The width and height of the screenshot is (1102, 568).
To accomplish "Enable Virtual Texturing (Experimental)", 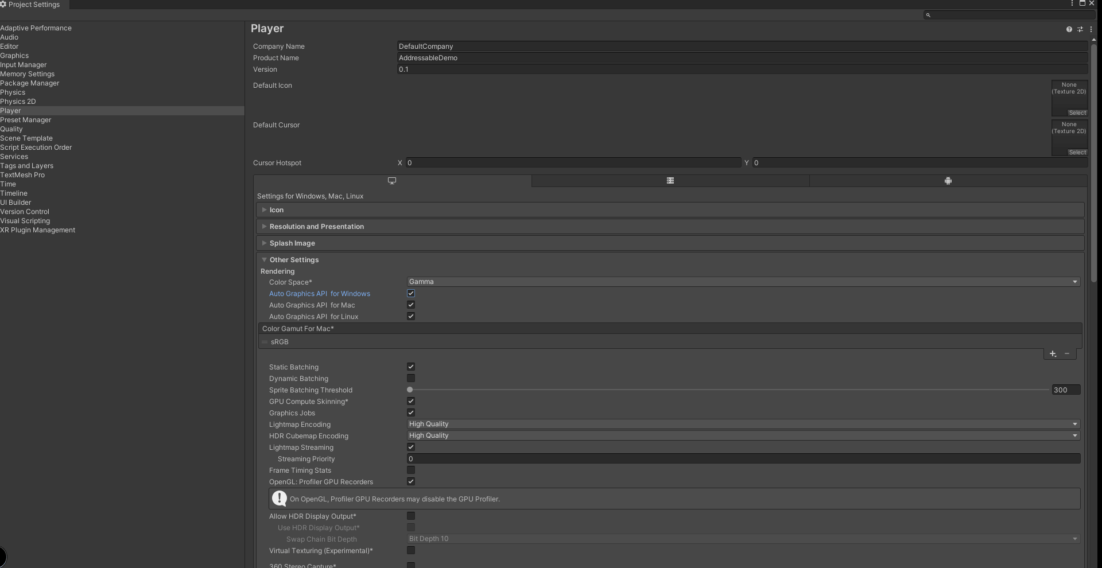I will click(411, 551).
